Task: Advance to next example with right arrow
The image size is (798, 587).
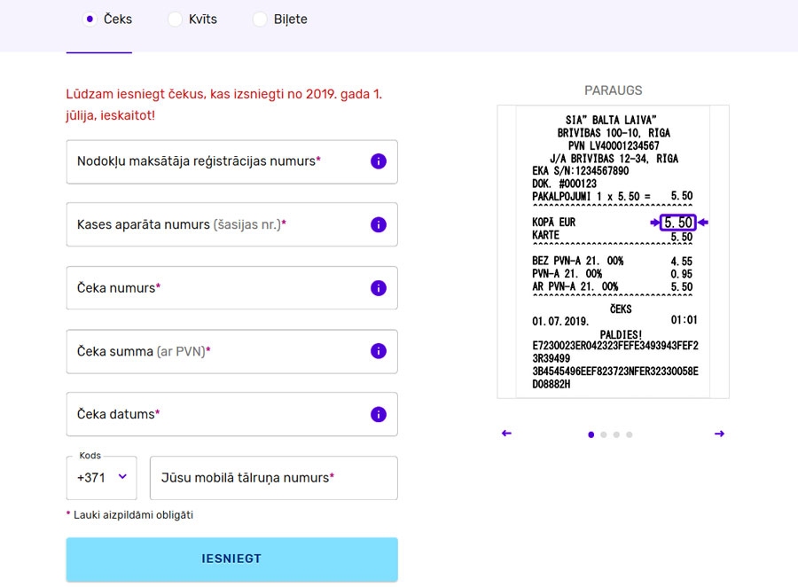Action: [x=719, y=434]
